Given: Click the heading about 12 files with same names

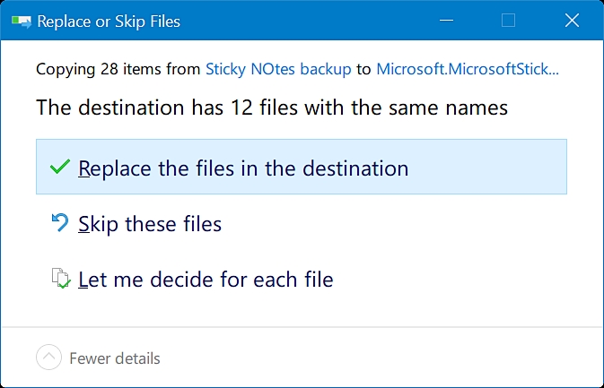Looking at the screenshot, I should pos(272,108).
